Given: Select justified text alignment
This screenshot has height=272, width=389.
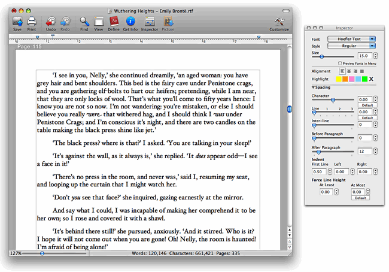Looking at the screenshot, I should 362,71.
